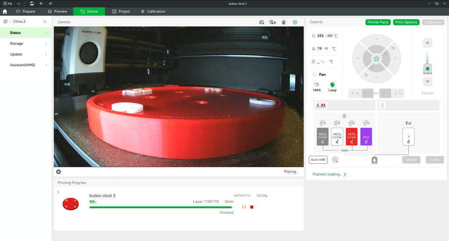Click Printer Parts button
Screen dimensions: 449x241
(378, 22)
